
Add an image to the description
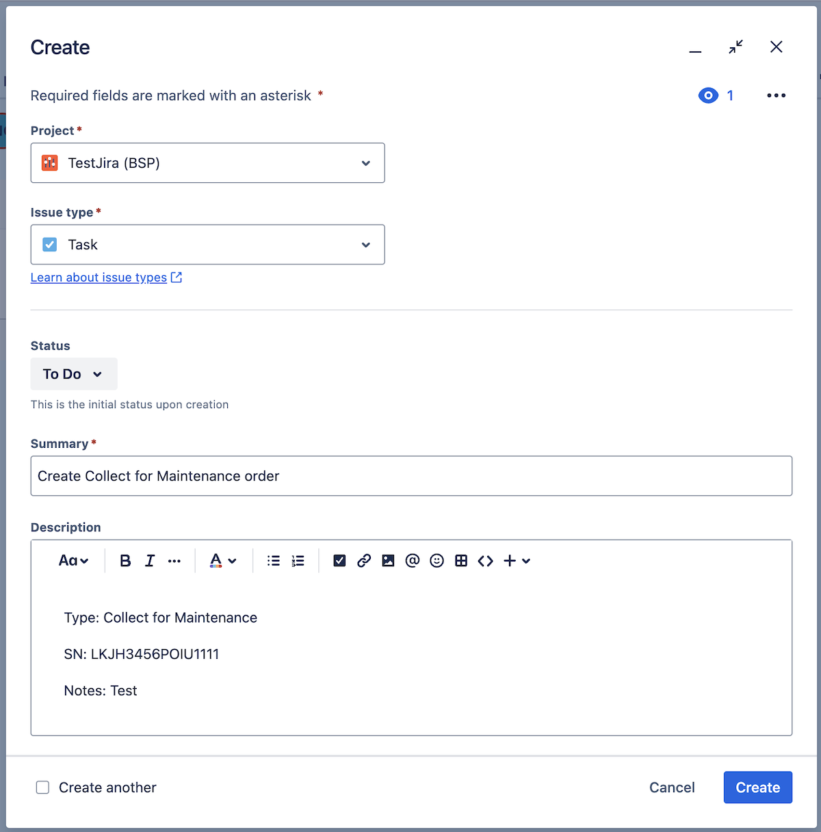pos(388,560)
